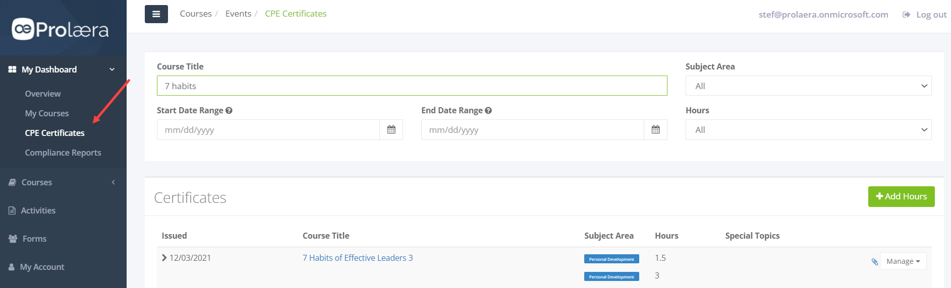Open My Courses in the sidebar
The width and height of the screenshot is (951, 288).
pyautogui.click(x=47, y=113)
